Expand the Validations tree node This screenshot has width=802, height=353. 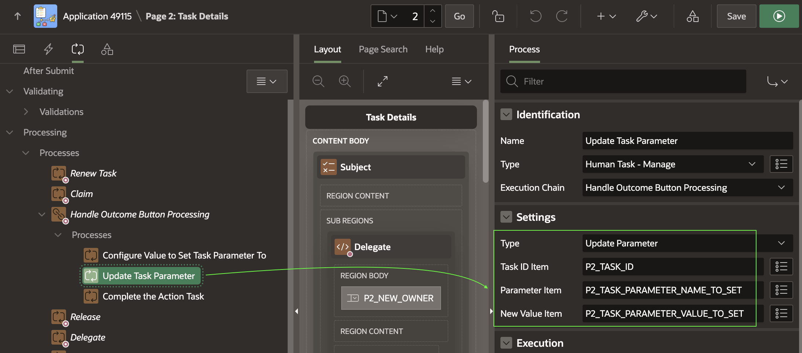tap(26, 112)
